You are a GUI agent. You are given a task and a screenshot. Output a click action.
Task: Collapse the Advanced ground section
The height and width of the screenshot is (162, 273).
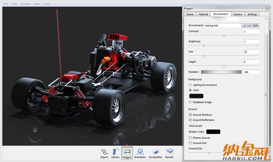(x=189, y=126)
